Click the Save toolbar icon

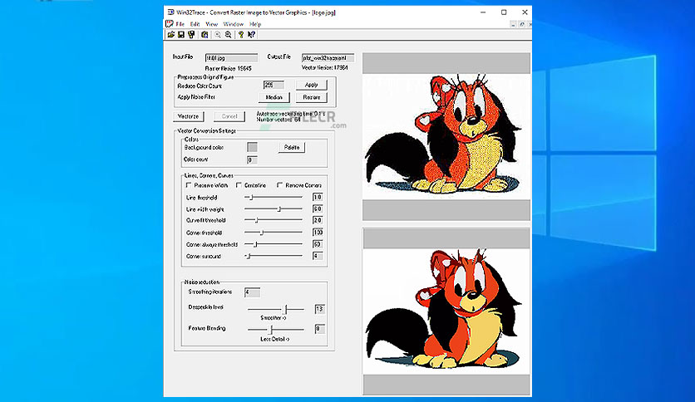(181, 35)
